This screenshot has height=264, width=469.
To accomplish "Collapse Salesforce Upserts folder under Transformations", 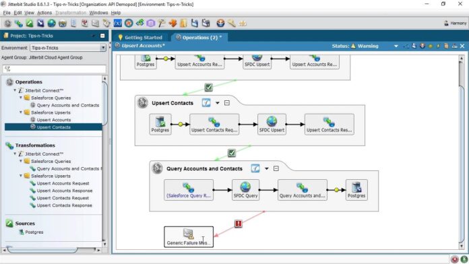I will pyautogui.click(x=21, y=176).
